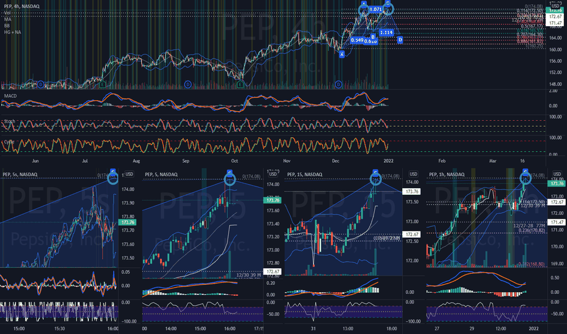Select the A point label on the 4h chart

tap(364, 3)
